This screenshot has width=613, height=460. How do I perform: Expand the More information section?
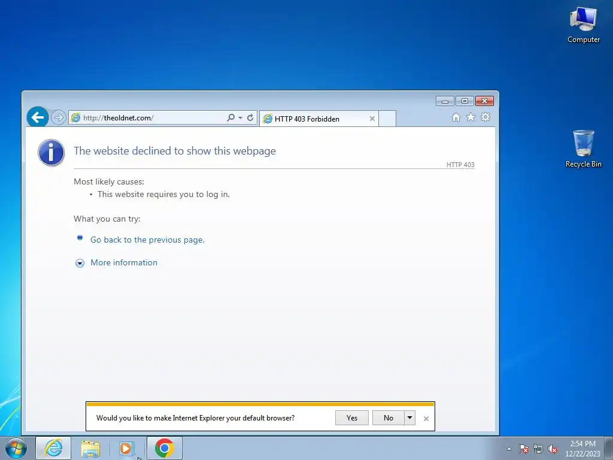124,262
